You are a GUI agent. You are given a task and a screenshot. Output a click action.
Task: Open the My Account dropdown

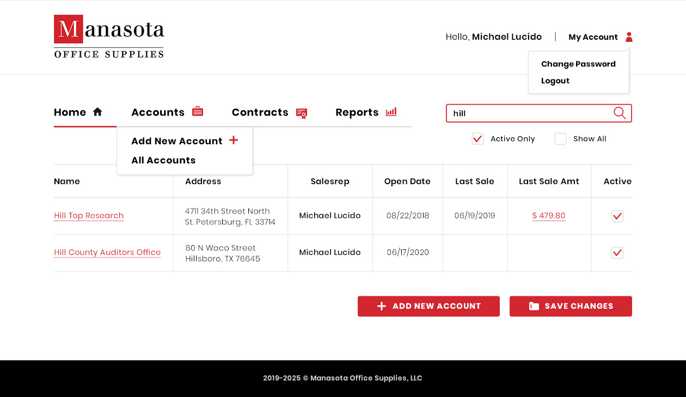593,37
